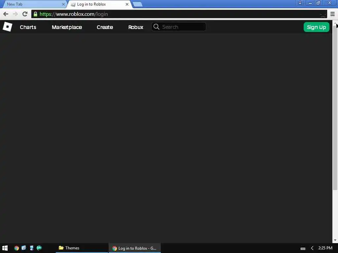This screenshot has height=253, width=338.
Task: Open Chrome user profile icon
Action: pyautogui.click(x=300, y=3)
